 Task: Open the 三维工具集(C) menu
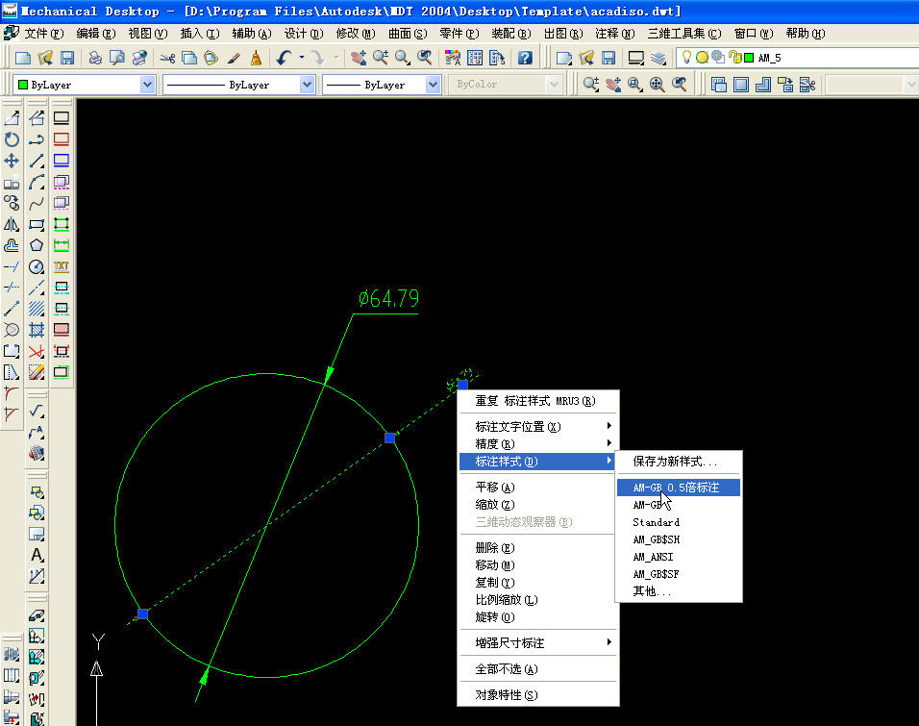tap(684, 34)
